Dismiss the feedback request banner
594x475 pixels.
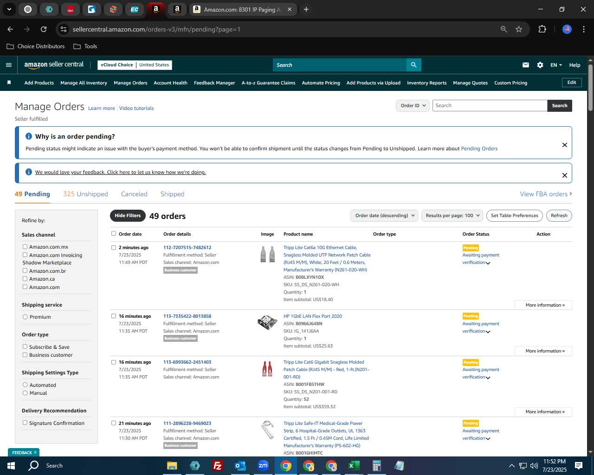(565, 175)
